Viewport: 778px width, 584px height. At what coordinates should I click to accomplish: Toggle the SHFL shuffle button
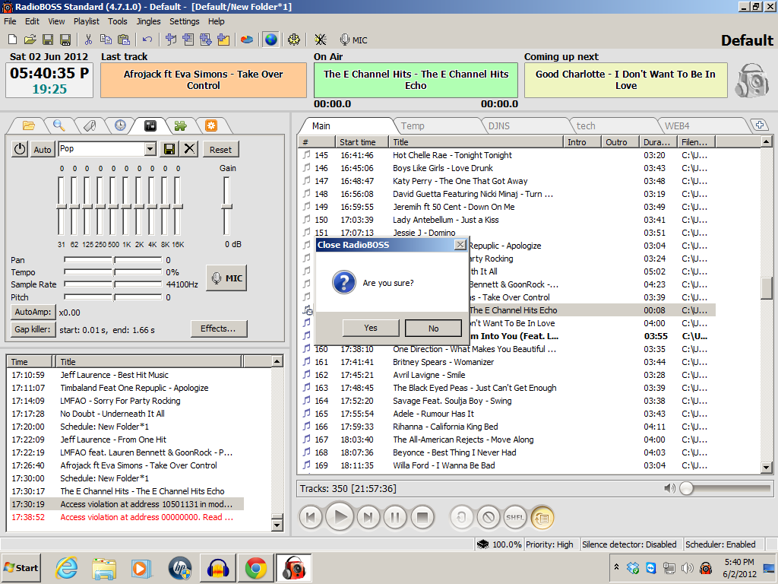coord(515,518)
